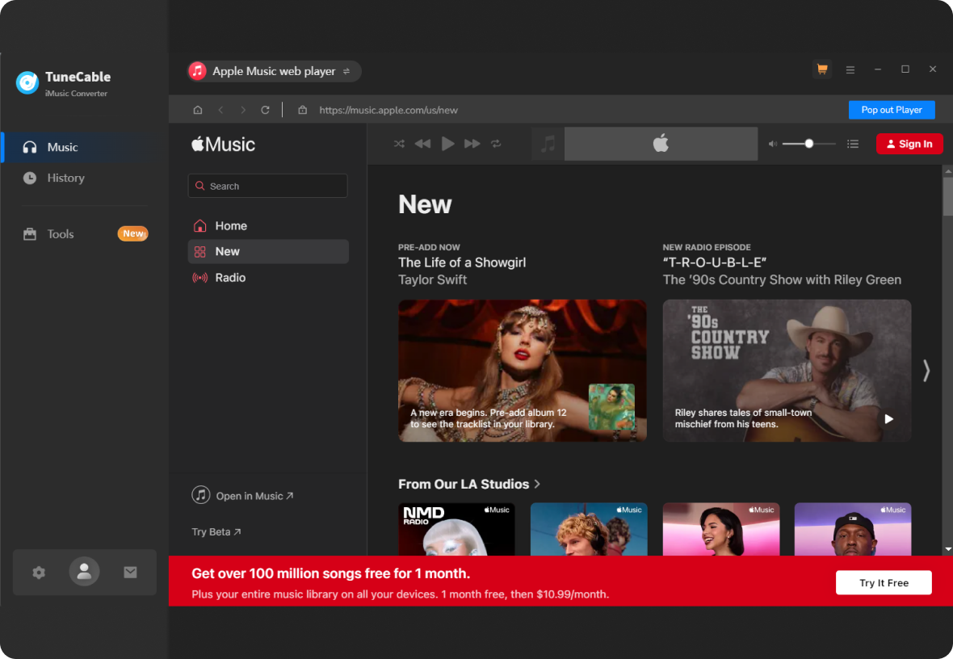
Task: Toggle shuffle playback
Action: [x=398, y=143]
